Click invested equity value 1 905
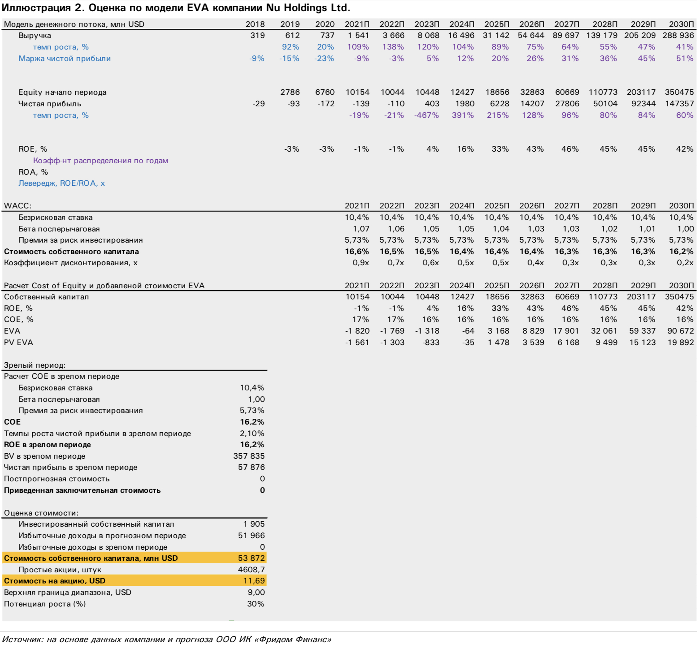The height and width of the screenshot is (651, 697). pyautogui.click(x=254, y=524)
